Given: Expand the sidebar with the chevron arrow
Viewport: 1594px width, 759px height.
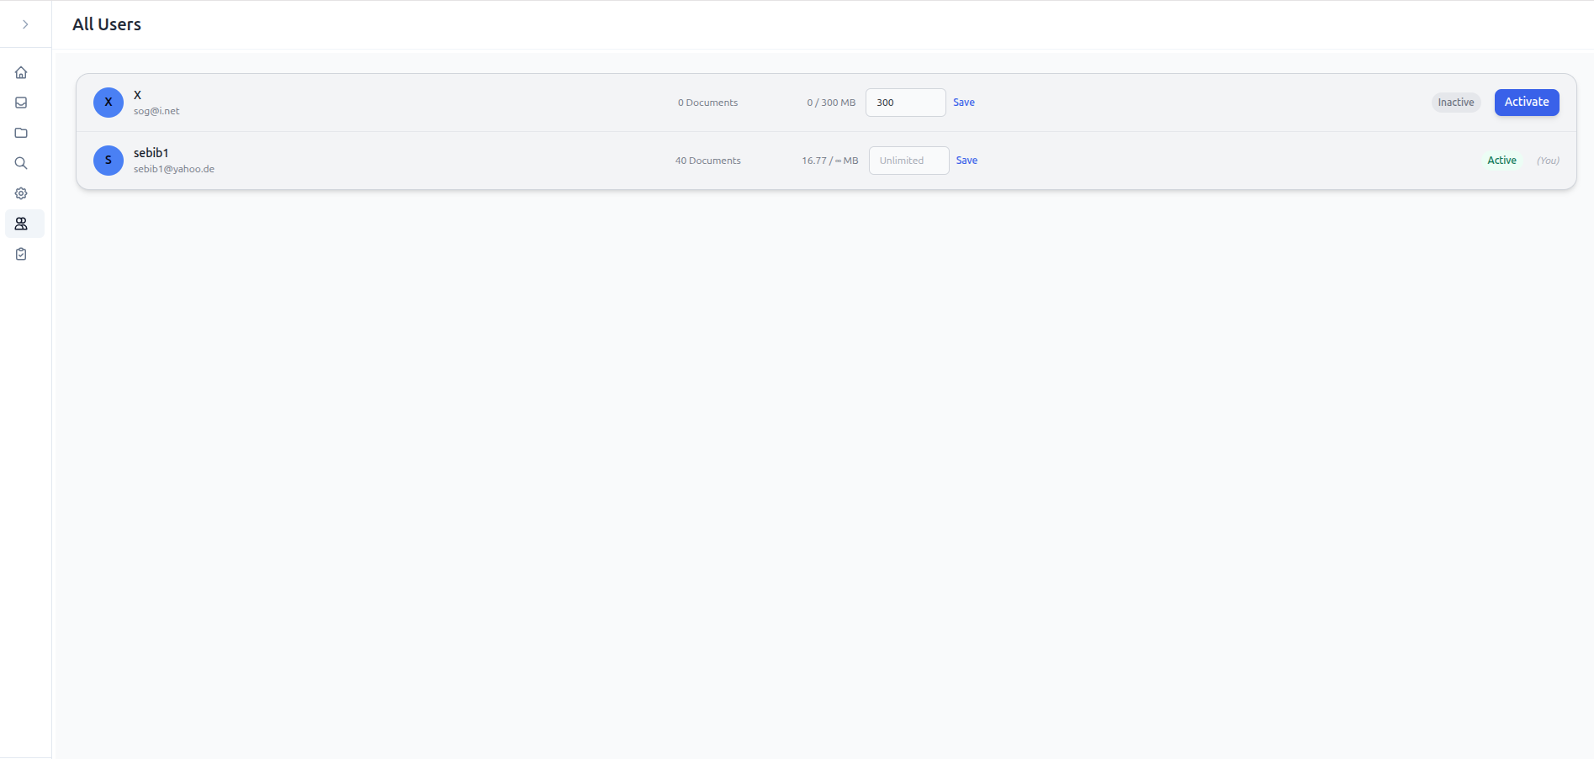Looking at the screenshot, I should (25, 24).
